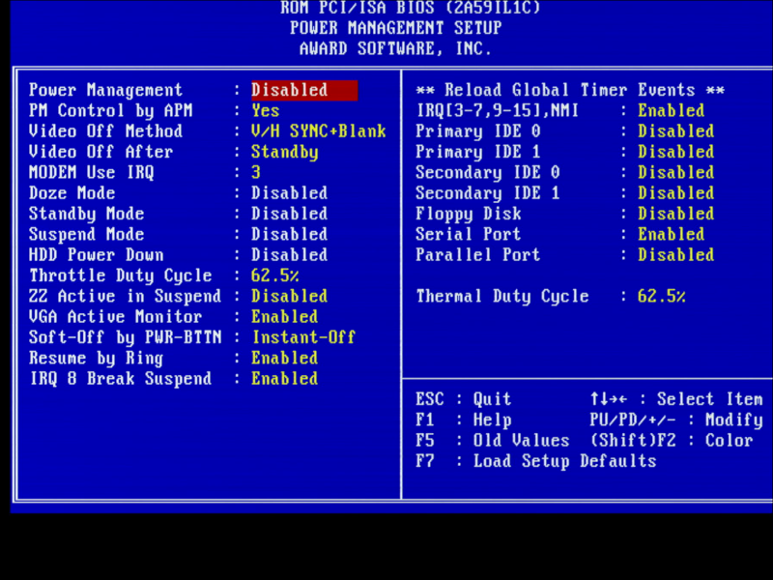This screenshot has height=580, width=773.
Task: Select the Primary IDE 0 Disabled value
Action: [x=675, y=131]
